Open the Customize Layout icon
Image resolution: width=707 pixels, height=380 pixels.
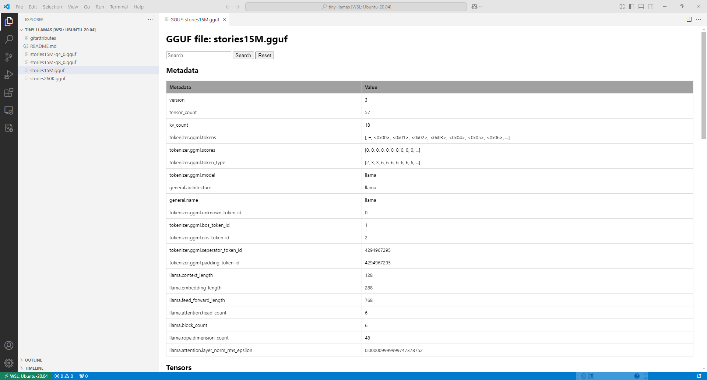[622, 7]
